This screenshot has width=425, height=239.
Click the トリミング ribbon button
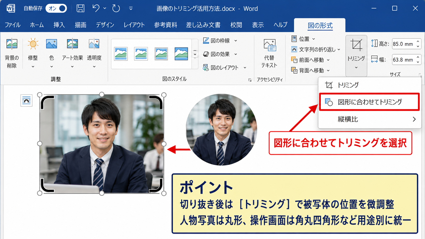tap(356, 56)
